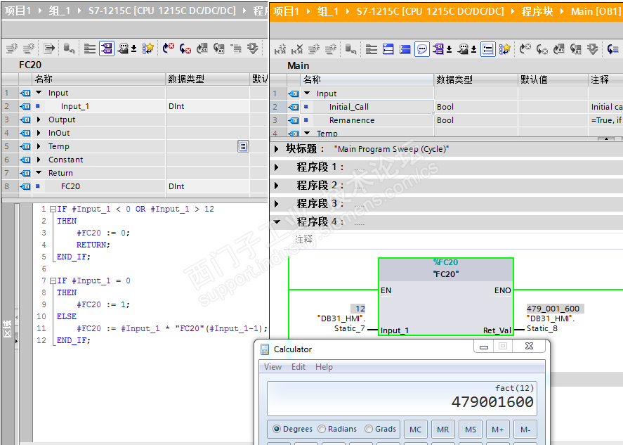Image resolution: width=623 pixels, height=445 pixels.
Task: Click Remanence row in Main interface
Action: coord(446,120)
